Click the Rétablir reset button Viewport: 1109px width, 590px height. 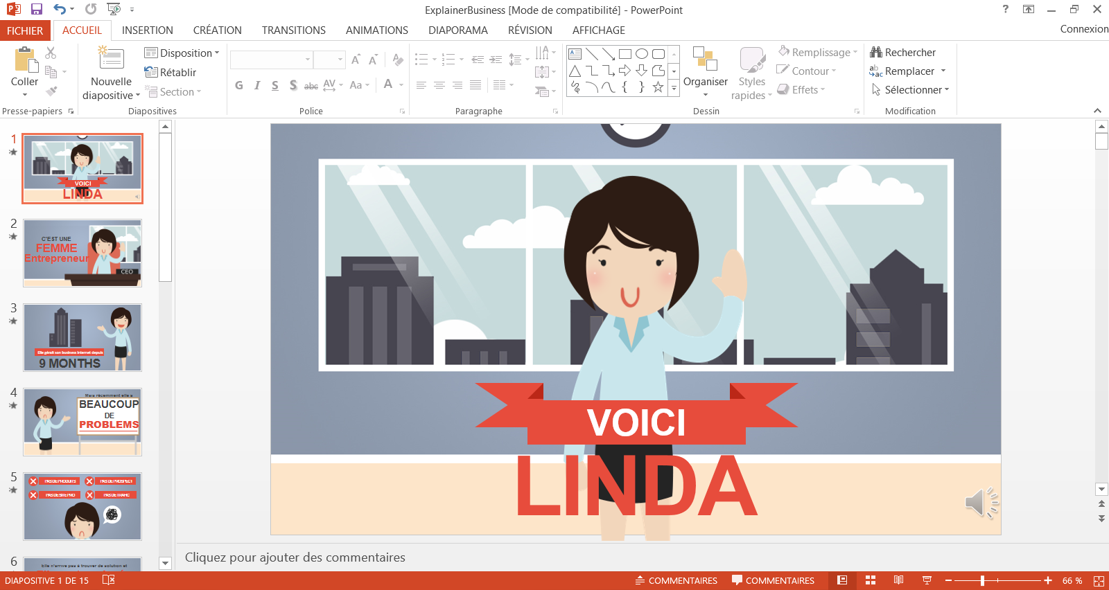coord(171,73)
